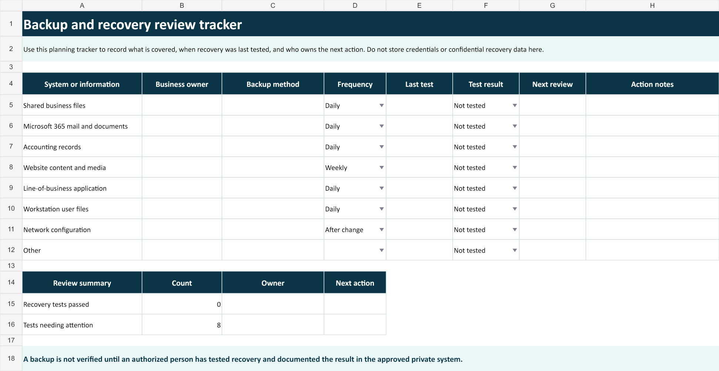Select column A header

pyautogui.click(x=82, y=6)
